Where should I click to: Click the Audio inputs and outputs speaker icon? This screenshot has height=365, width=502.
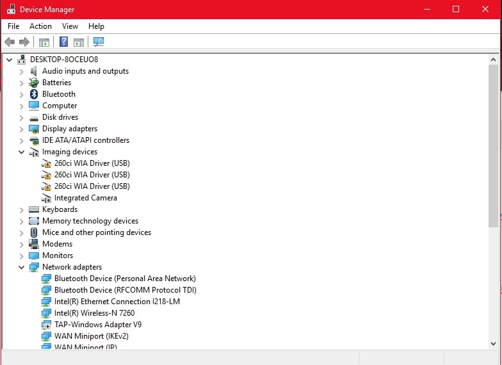pyautogui.click(x=33, y=71)
